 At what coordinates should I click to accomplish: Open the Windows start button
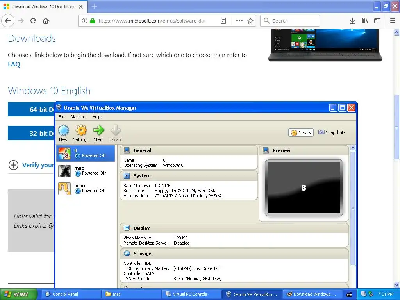click(x=19, y=294)
